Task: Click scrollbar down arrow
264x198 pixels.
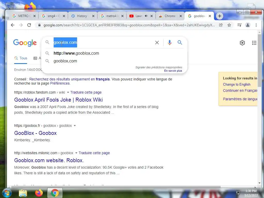Action: [x=259, y=183]
